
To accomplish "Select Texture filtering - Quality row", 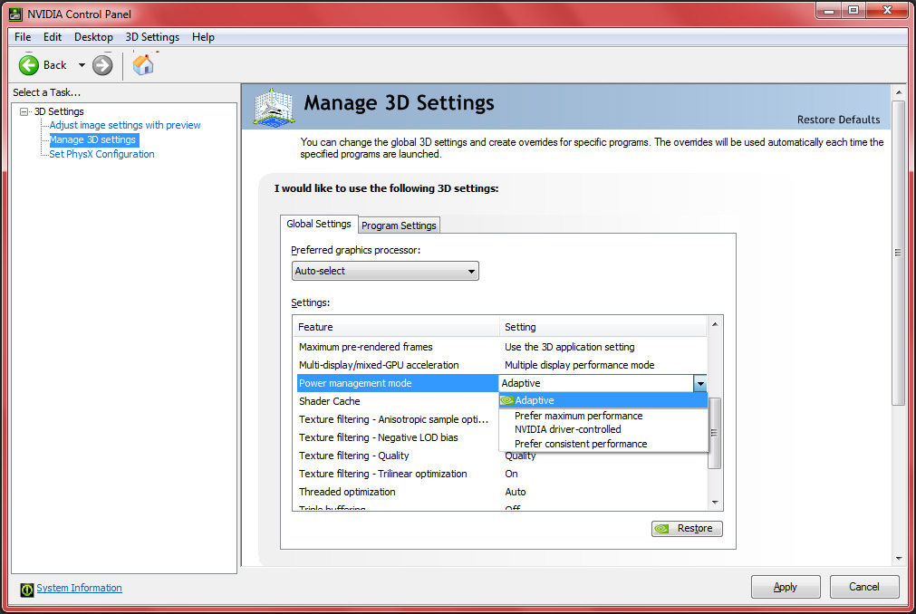I will [x=501, y=456].
